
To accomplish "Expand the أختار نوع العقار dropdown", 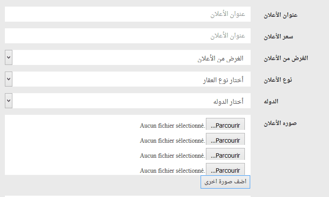I will click(x=128, y=79).
